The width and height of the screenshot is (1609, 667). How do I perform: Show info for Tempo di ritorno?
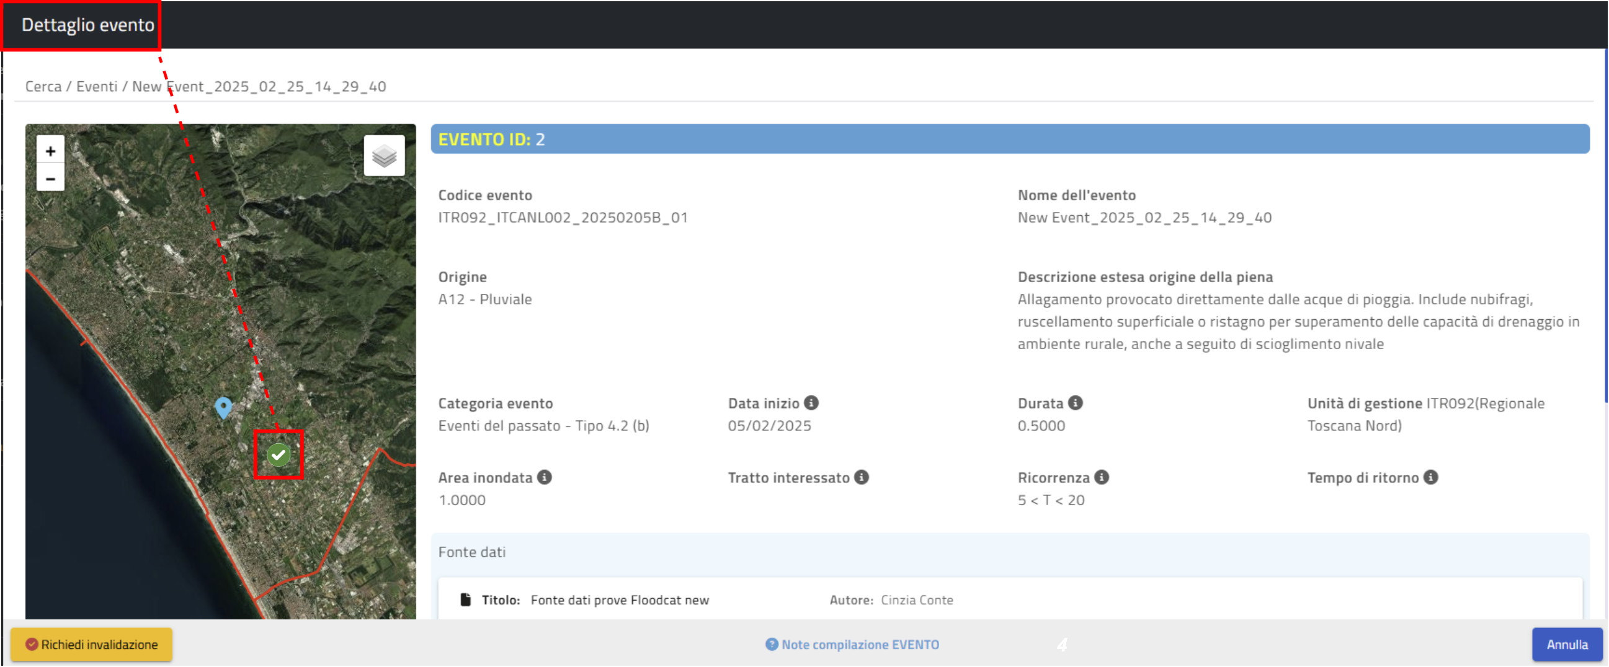pos(1430,477)
